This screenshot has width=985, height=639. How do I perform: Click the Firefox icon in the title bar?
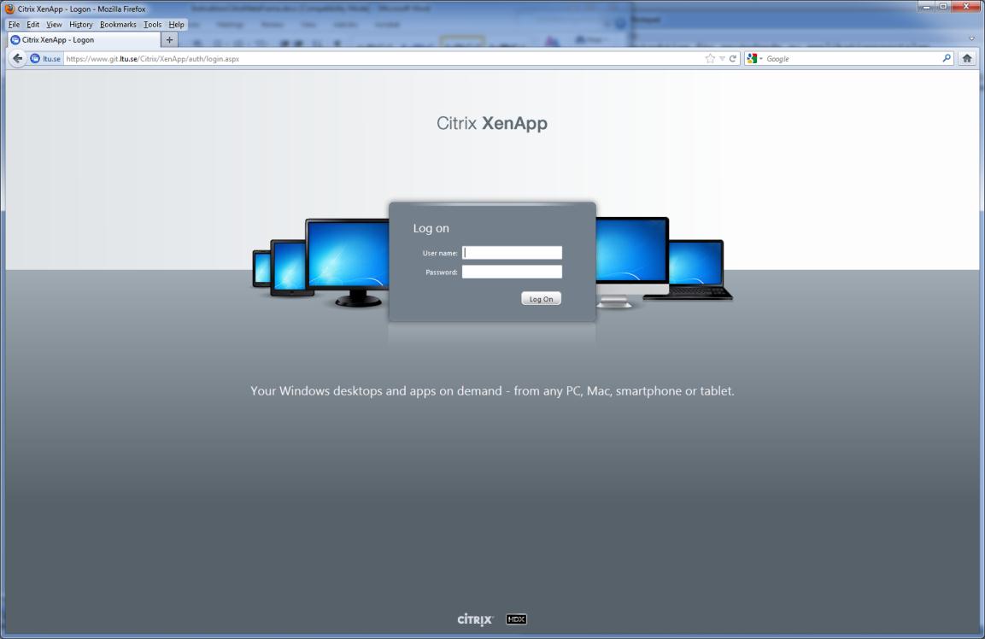(10, 9)
